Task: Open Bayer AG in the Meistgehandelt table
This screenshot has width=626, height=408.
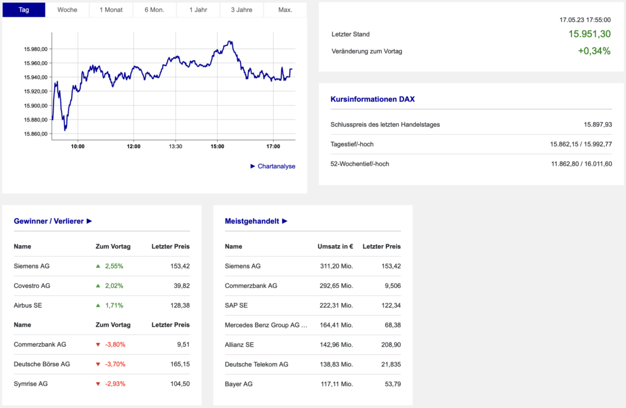Action: pos(239,384)
